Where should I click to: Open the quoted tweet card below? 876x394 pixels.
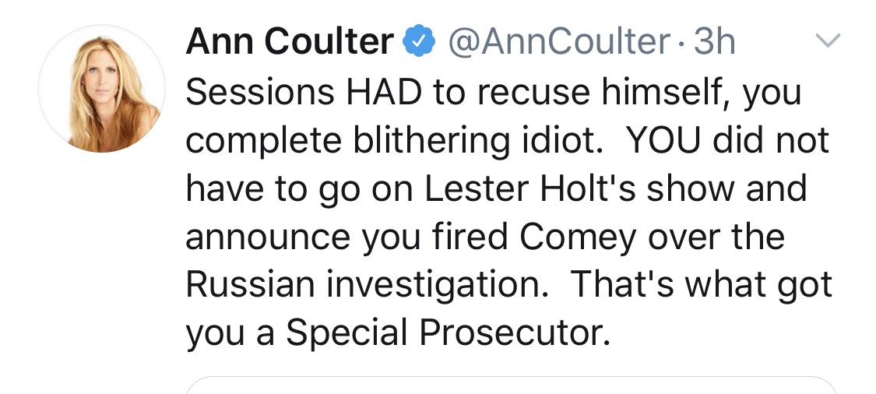tap(511, 385)
